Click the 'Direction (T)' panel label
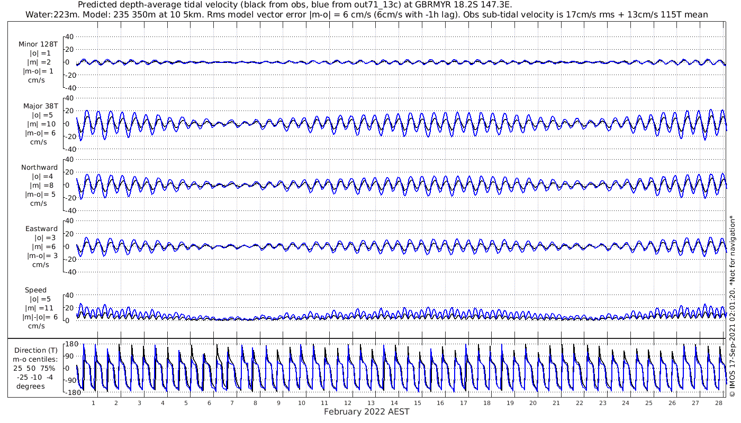Viewport: 741px width, 423px height. (x=37, y=350)
